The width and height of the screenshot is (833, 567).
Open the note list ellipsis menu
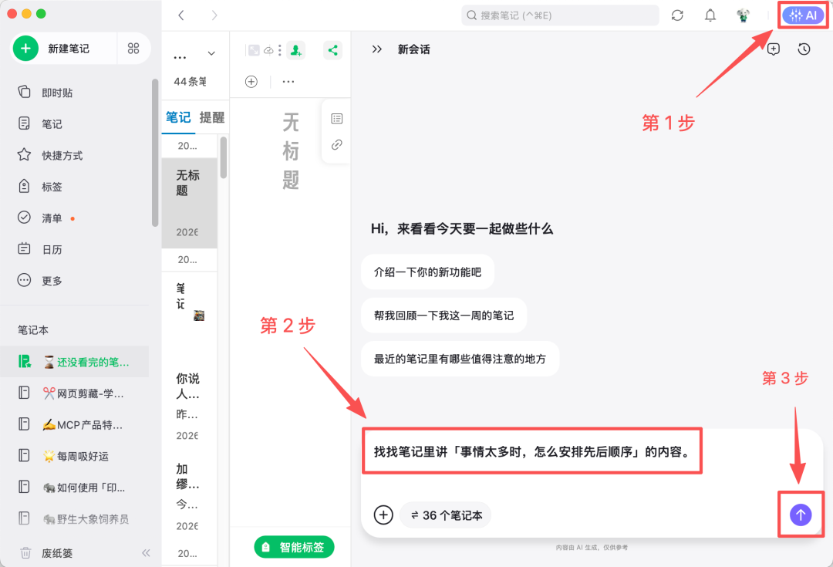tap(180, 57)
